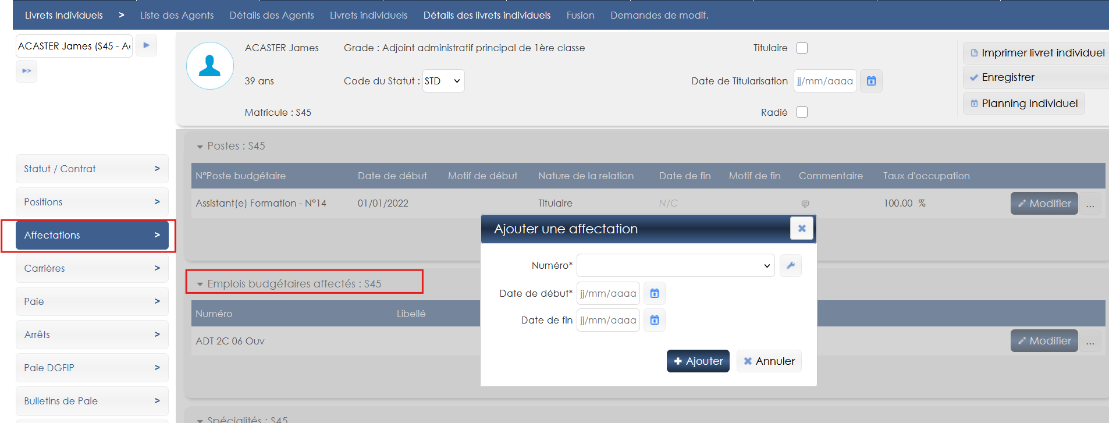The width and height of the screenshot is (1109, 423).
Task: Click the fast-forward double arrow button
Action: click(27, 71)
